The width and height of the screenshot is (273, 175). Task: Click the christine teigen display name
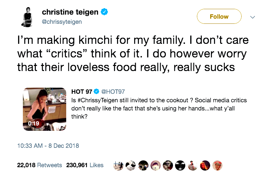click(x=70, y=12)
